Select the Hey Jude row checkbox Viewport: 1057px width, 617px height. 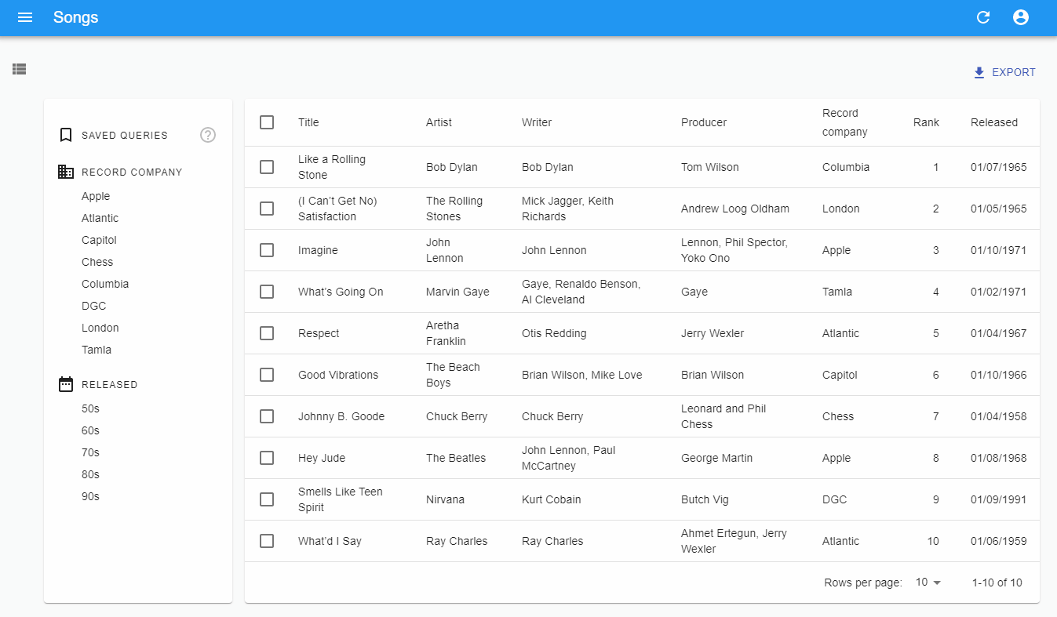pyautogui.click(x=267, y=457)
